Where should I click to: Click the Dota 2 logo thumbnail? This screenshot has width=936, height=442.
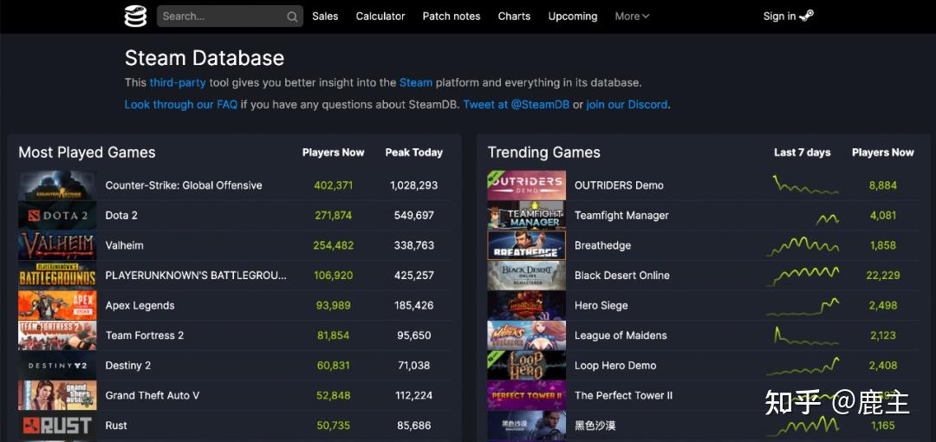[57, 215]
